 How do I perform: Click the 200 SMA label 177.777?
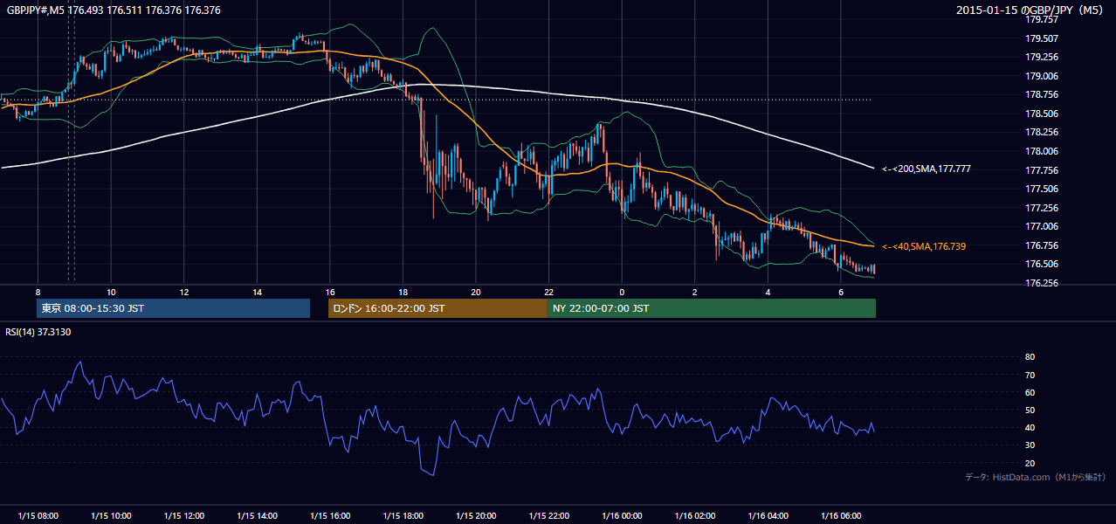click(x=927, y=169)
